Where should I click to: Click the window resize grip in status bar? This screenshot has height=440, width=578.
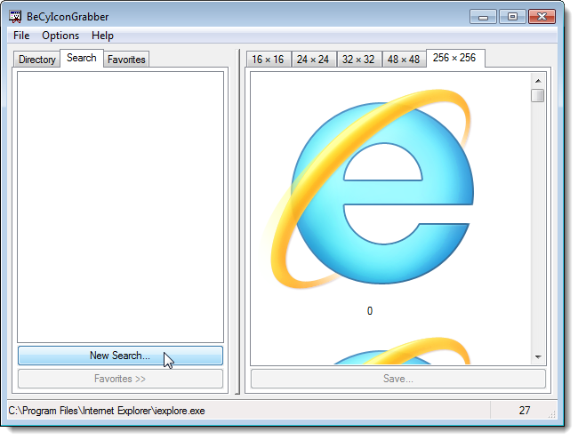[551, 414]
